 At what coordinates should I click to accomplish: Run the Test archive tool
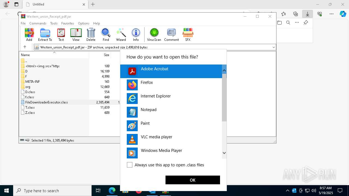click(x=61, y=35)
